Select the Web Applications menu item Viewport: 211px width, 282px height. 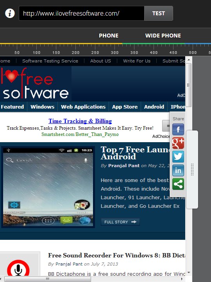click(83, 107)
